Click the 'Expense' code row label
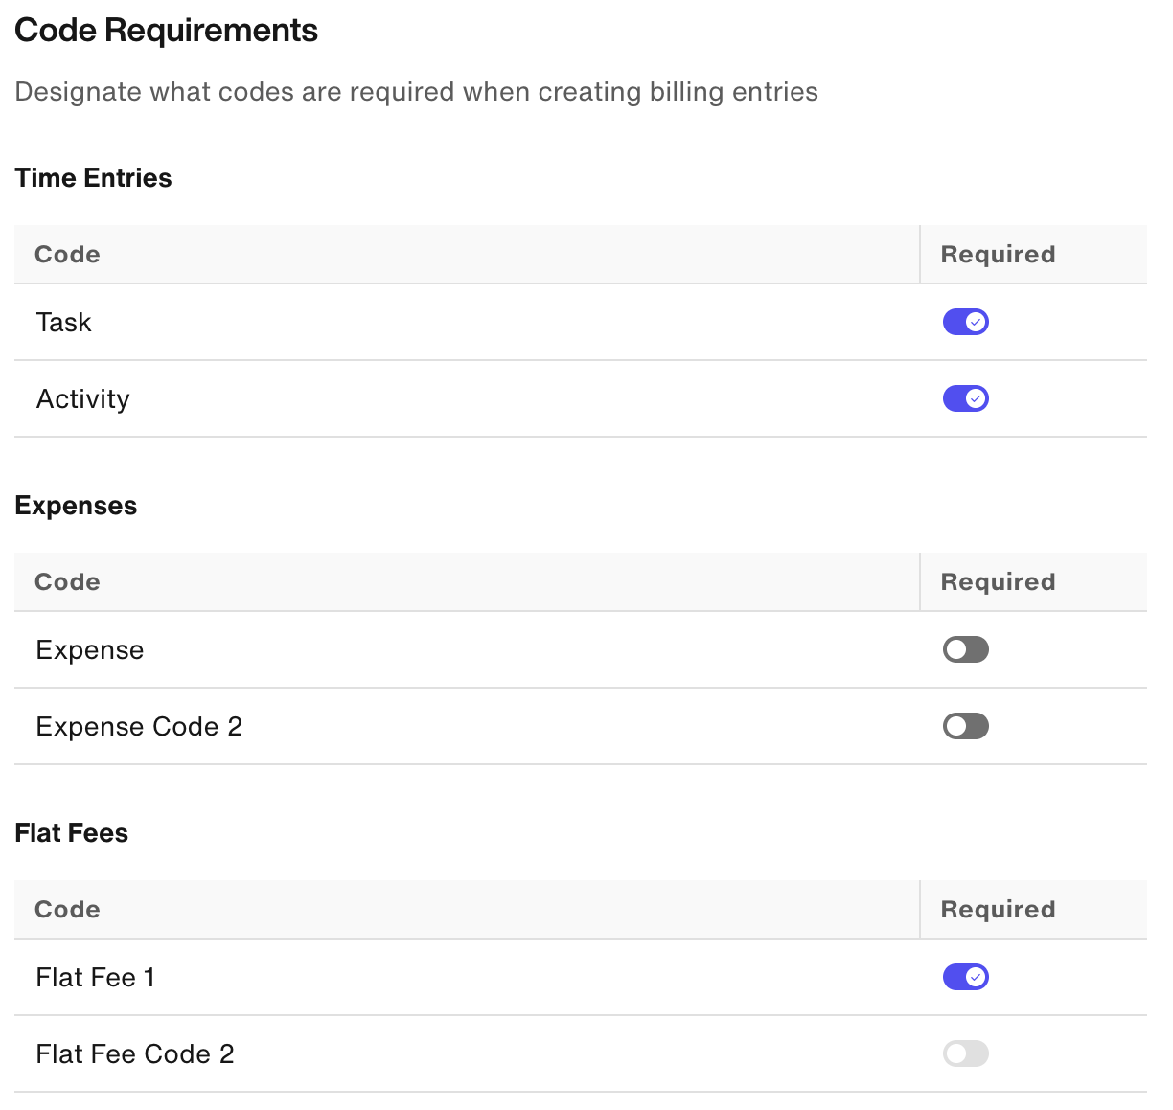Image resolution: width=1173 pixels, height=1110 pixels. (x=90, y=649)
